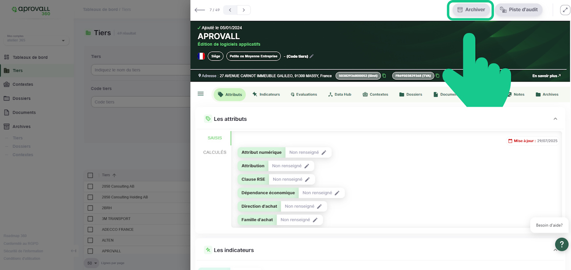Open the hamburger menu beside Attributs
This screenshot has height=270, width=571.
(x=201, y=94)
